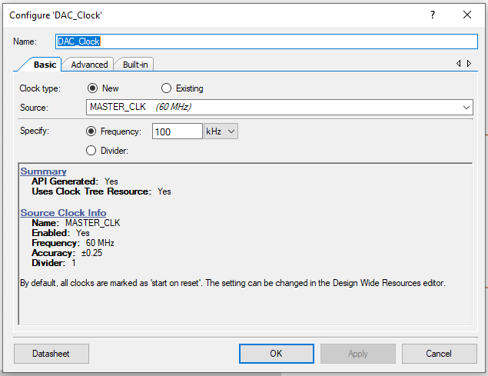The width and height of the screenshot is (488, 376).
Task: Open the Advanced tab
Action: pos(89,65)
